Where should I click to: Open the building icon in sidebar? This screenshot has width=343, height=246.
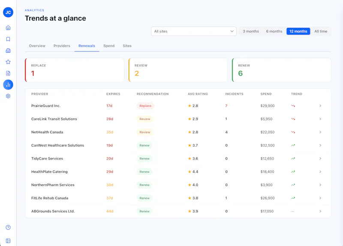tap(8, 51)
